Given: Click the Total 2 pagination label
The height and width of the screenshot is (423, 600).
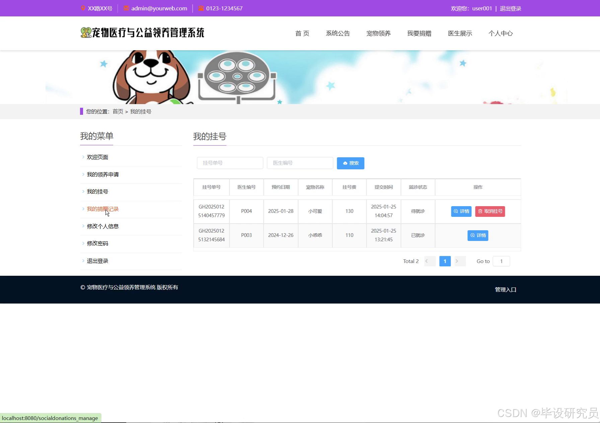Looking at the screenshot, I should 411,261.
